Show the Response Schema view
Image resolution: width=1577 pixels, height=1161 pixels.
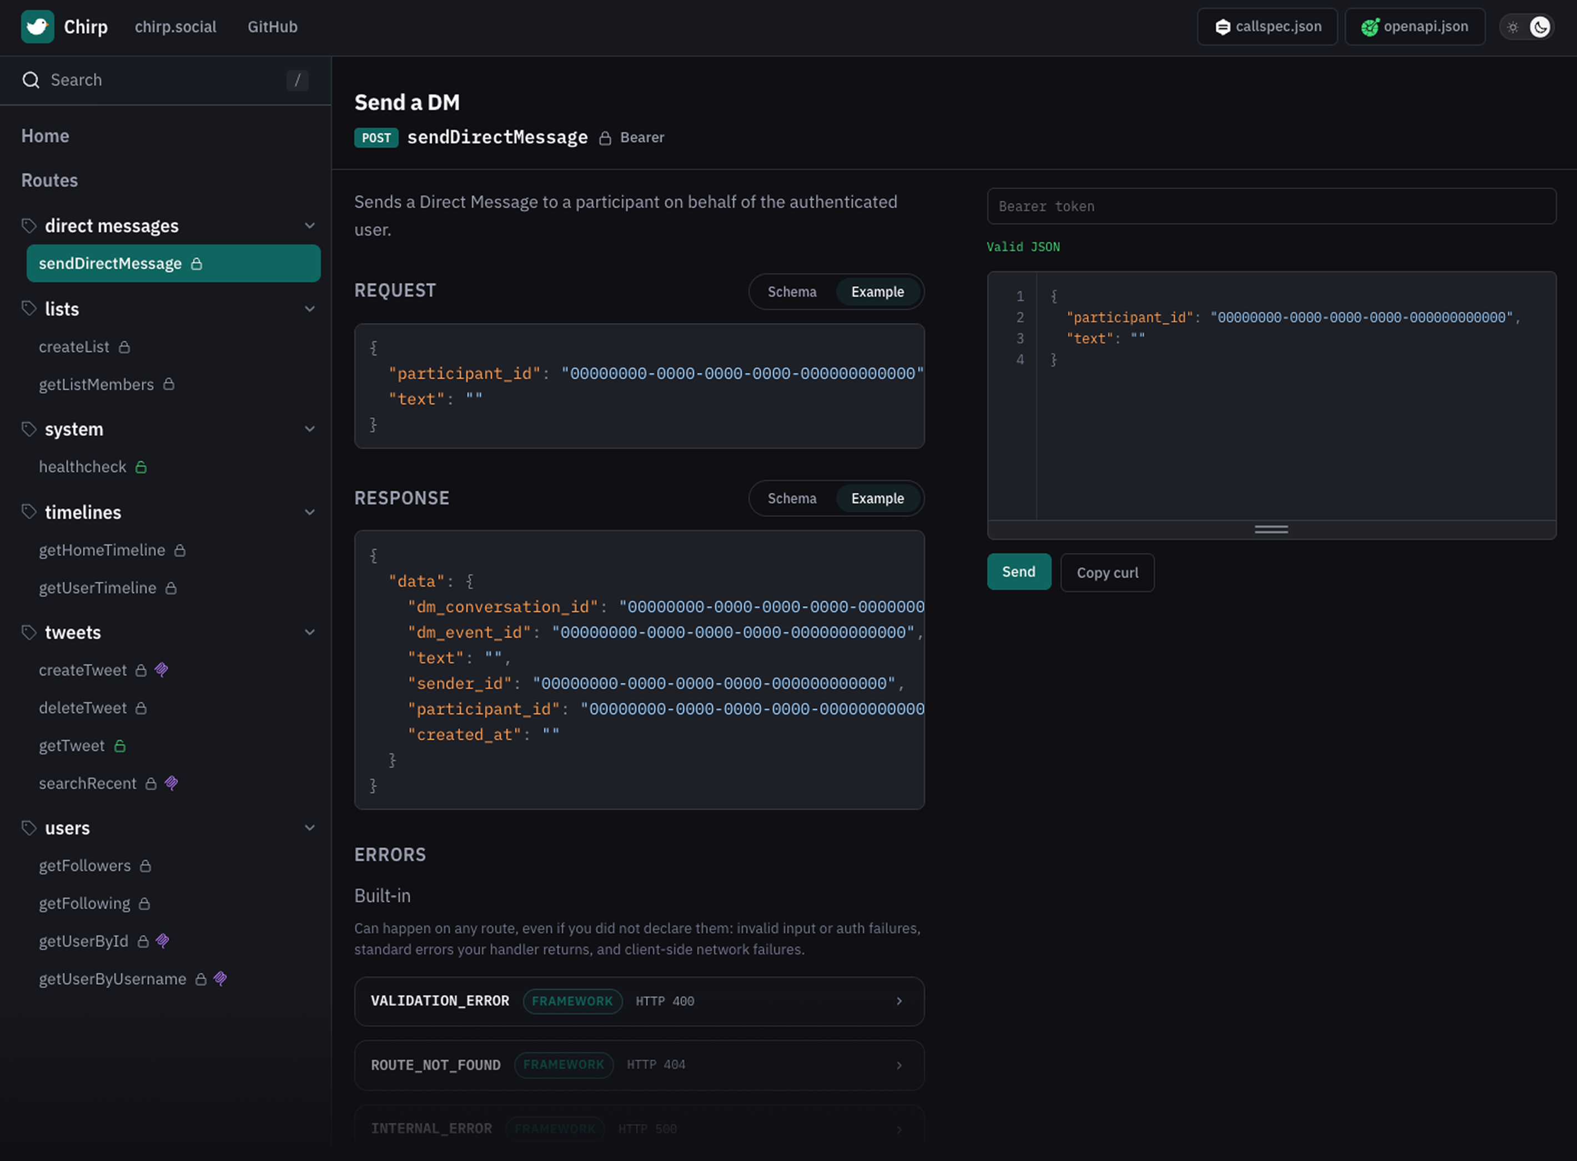pos(792,498)
